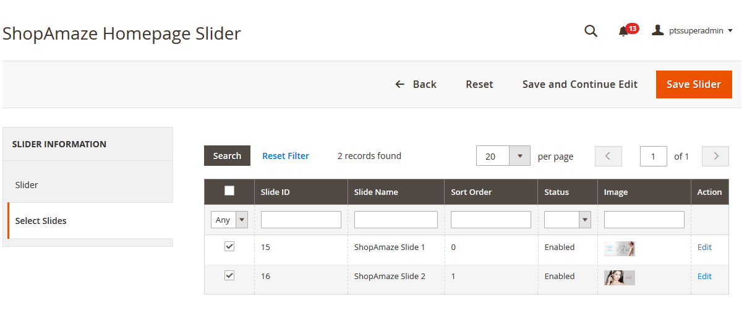The width and height of the screenshot is (747, 310).
Task: Open the per page dropdown arrow
Action: point(519,156)
